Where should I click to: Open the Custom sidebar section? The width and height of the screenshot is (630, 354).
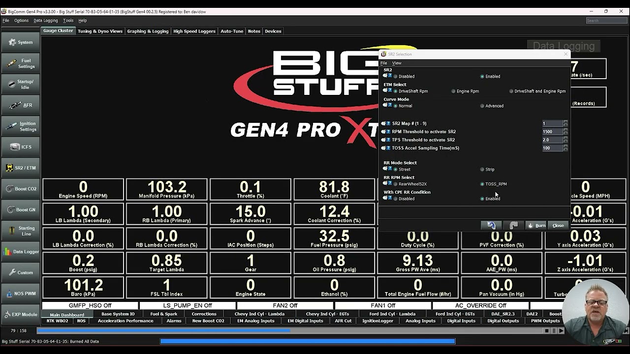point(20,273)
